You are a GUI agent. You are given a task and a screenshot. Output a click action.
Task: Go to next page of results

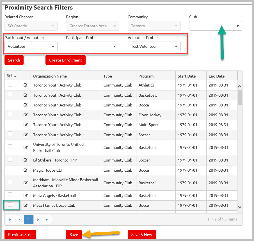[38, 220]
